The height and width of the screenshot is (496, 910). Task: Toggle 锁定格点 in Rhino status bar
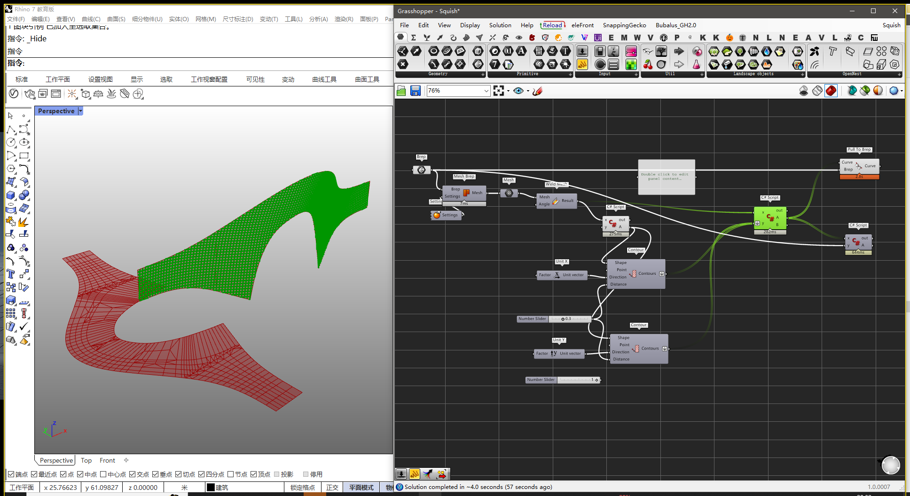click(302, 488)
